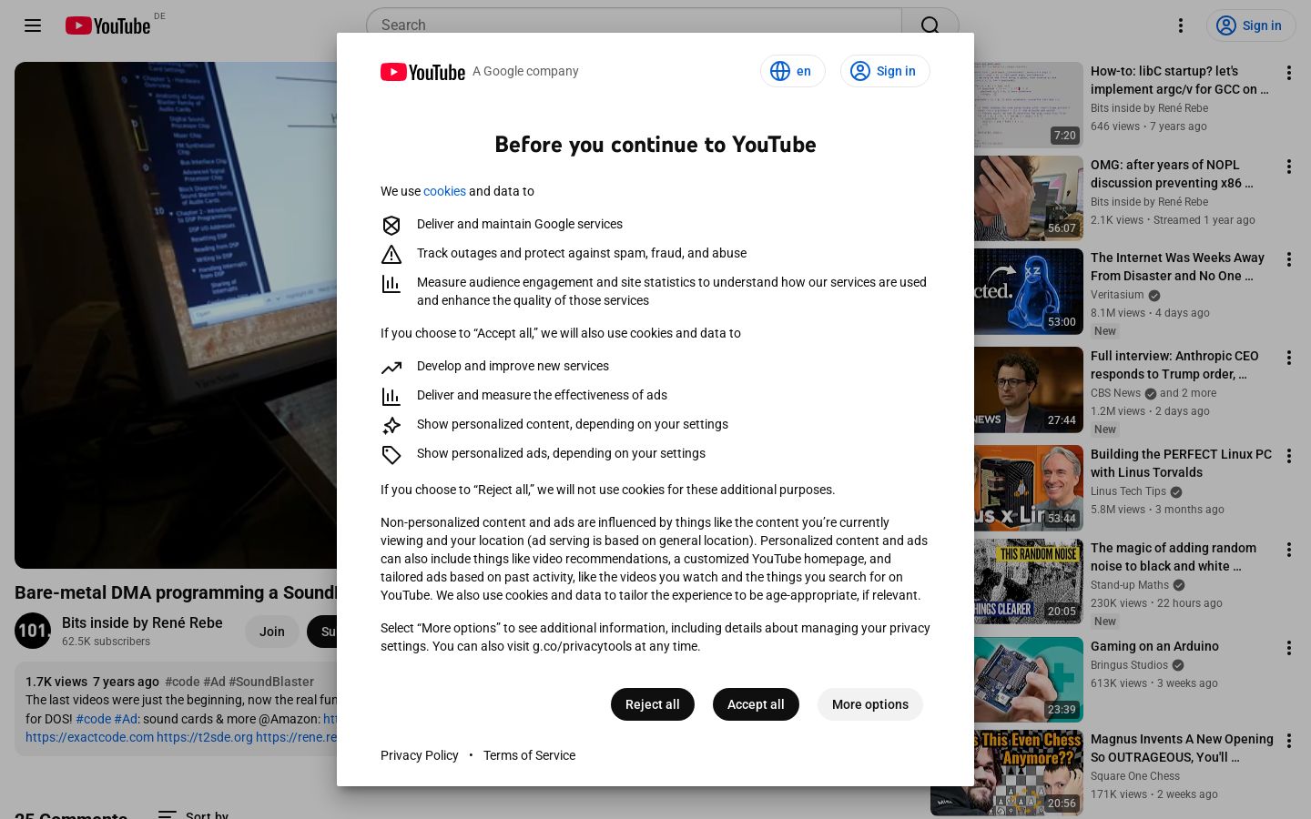The width and height of the screenshot is (1311, 819).
Task: Click Sign in inside the consent dialog
Action: tap(885, 71)
